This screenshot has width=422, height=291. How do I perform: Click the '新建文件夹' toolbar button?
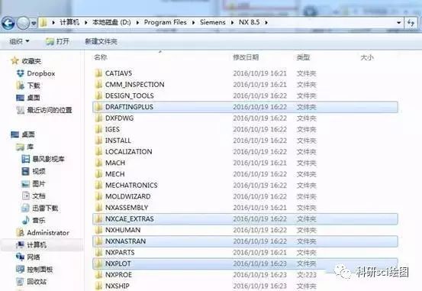101,41
